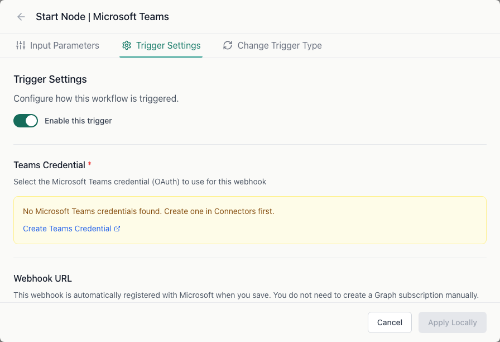500x342 pixels.
Task: Click the Trigger Settings page heading
Action: point(50,79)
